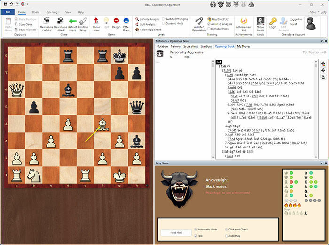Click the Show Cards icon
The image size is (329, 245).
(x=260, y=23)
